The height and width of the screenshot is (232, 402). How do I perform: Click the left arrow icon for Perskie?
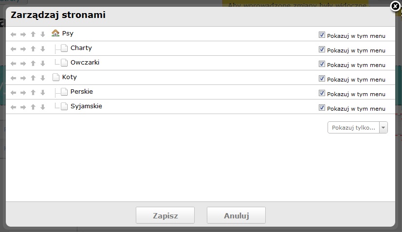tap(13, 93)
